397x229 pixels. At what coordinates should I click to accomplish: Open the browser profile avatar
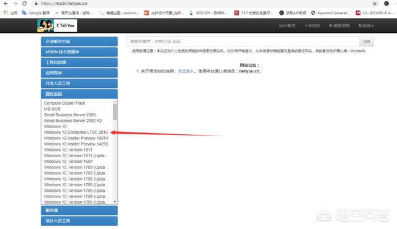coord(386,4)
